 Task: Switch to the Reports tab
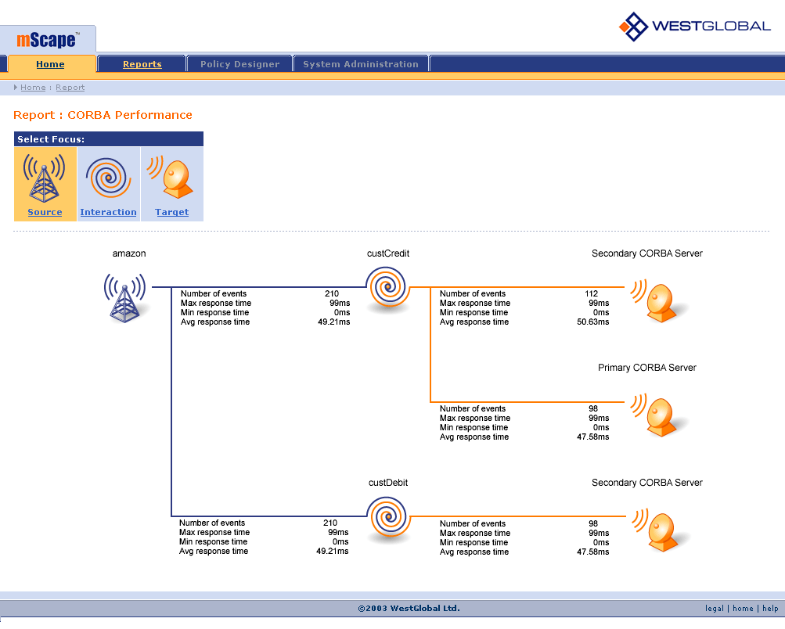(x=142, y=64)
